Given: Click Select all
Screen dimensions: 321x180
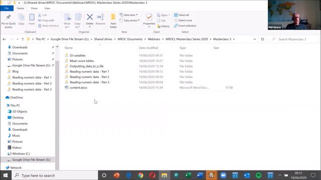Looking at the screenshot, I should tap(182, 15).
